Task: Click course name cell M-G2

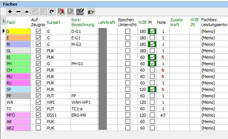Action: pos(84,44)
